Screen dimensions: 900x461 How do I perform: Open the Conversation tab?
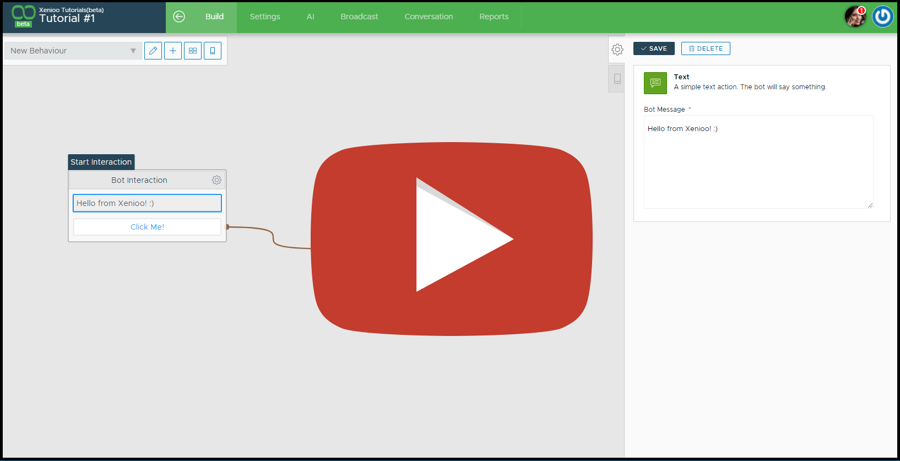(x=429, y=17)
